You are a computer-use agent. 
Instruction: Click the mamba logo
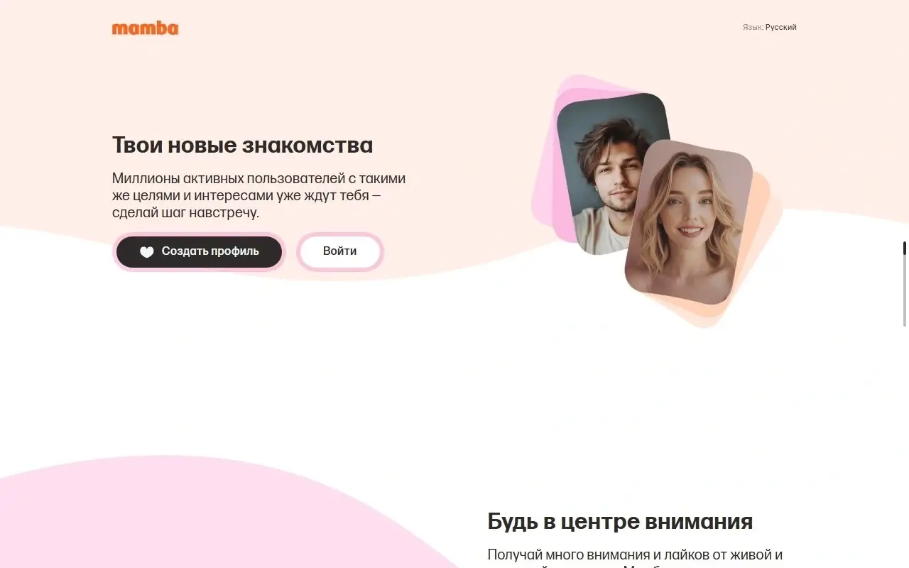click(x=145, y=28)
